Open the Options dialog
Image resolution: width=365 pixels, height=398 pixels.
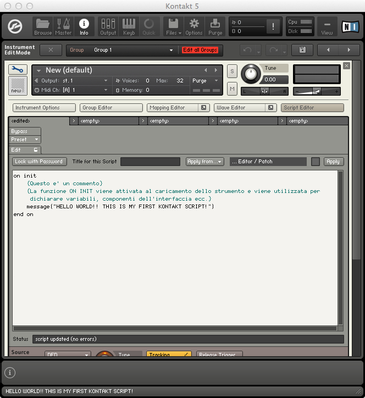(x=194, y=26)
